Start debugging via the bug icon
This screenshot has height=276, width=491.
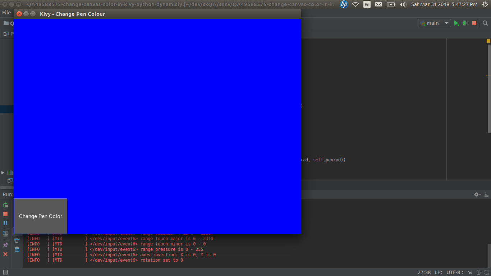[464, 23]
